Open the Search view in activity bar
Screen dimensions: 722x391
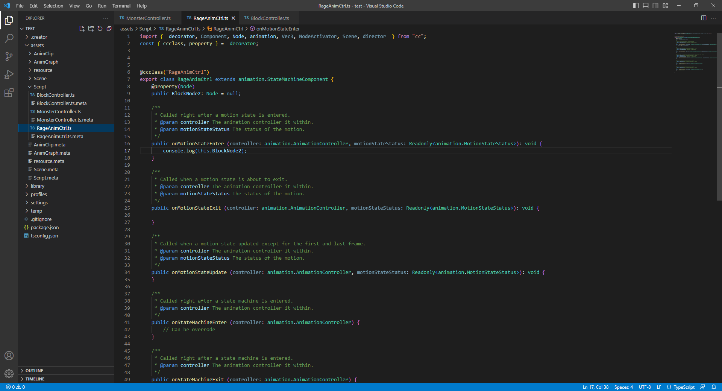click(9, 38)
